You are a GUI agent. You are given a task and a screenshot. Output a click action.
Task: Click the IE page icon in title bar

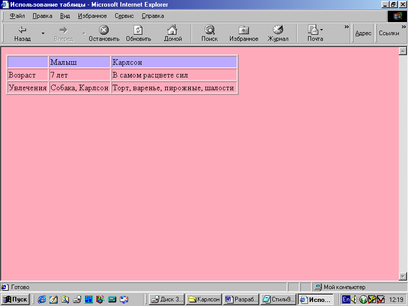tap(5, 5)
